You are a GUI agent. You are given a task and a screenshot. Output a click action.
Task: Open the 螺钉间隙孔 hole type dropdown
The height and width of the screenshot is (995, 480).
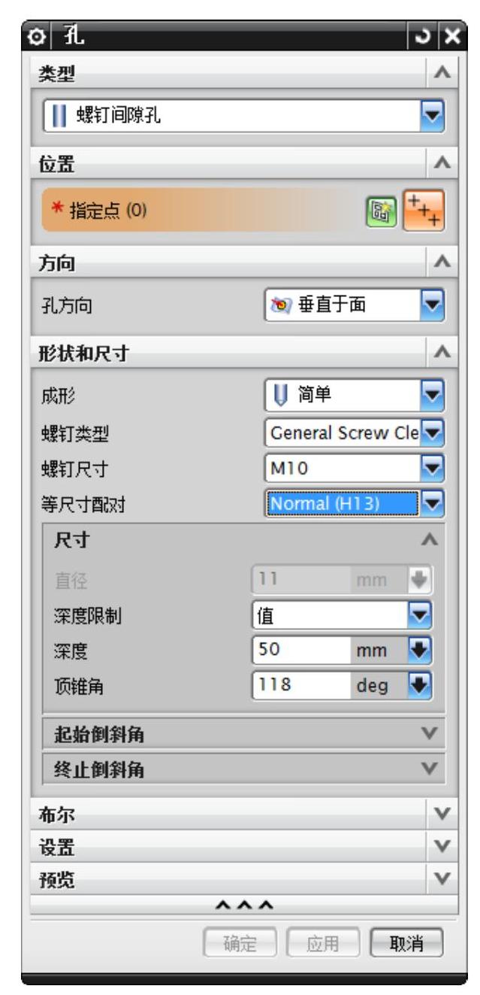coord(435,117)
